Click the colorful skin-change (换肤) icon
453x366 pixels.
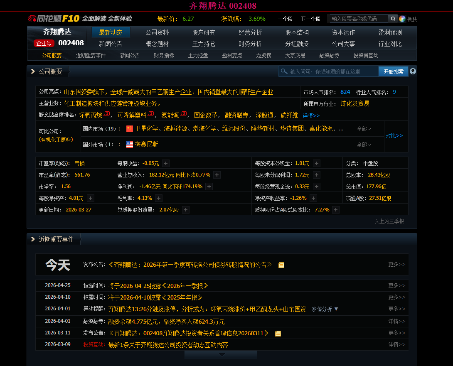click(402, 19)
